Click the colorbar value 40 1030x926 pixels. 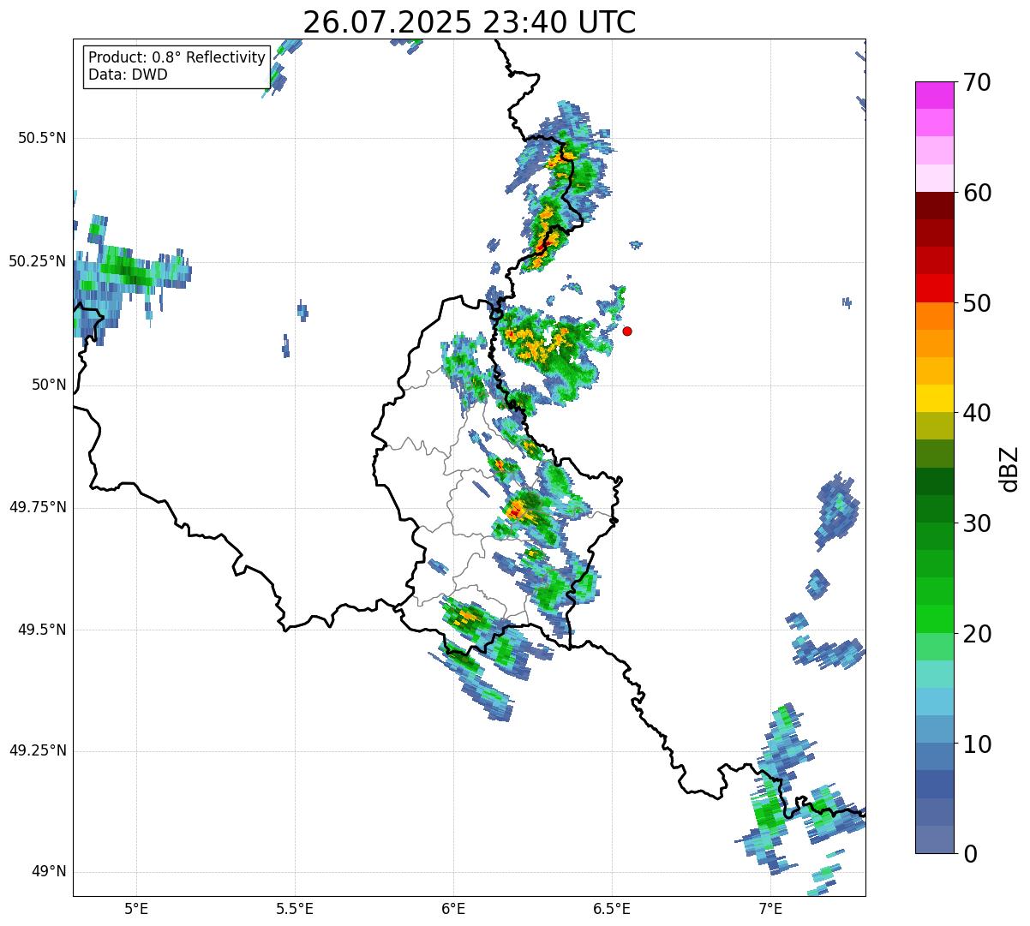[x=977, y=413]
